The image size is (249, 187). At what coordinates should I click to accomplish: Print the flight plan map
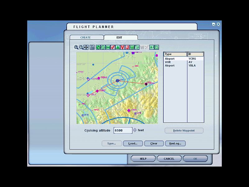tap(92, 47)
